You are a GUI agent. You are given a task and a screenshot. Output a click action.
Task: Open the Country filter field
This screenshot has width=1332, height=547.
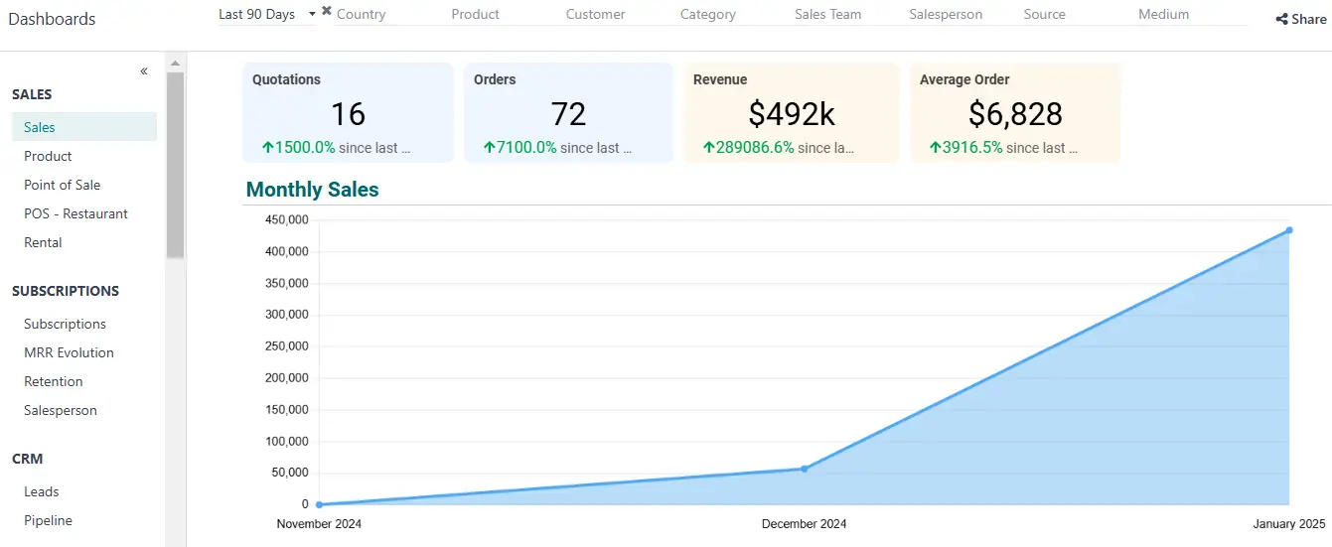390,15
